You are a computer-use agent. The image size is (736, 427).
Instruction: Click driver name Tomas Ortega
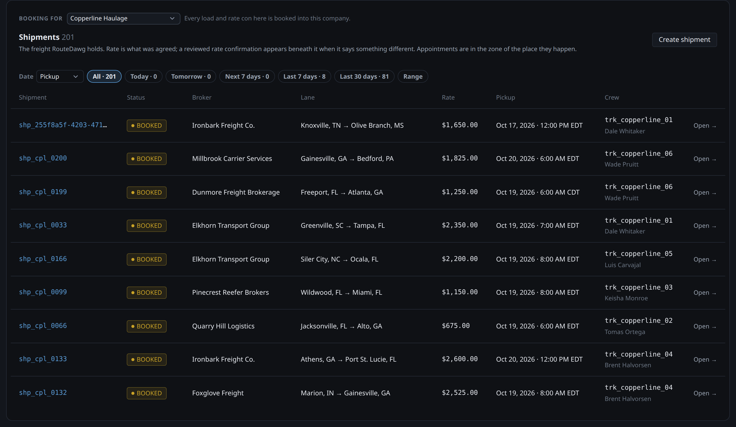(625, 332)
